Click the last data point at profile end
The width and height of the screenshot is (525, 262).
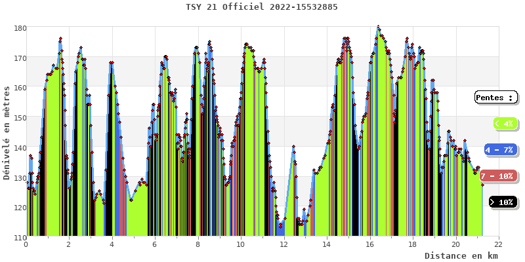482,185
